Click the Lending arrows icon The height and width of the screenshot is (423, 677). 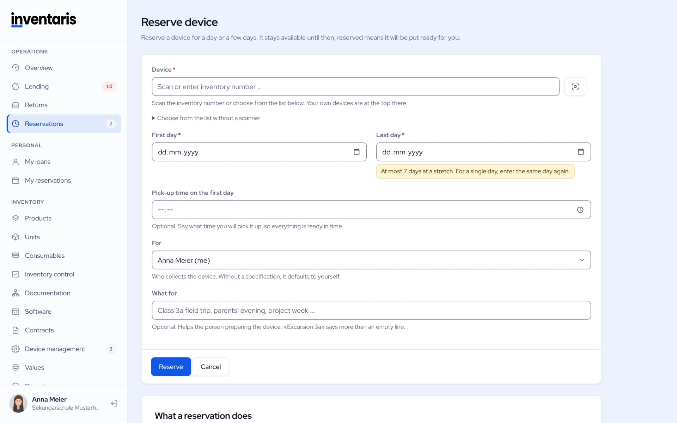pyautogui.click(x=16, y=86)
